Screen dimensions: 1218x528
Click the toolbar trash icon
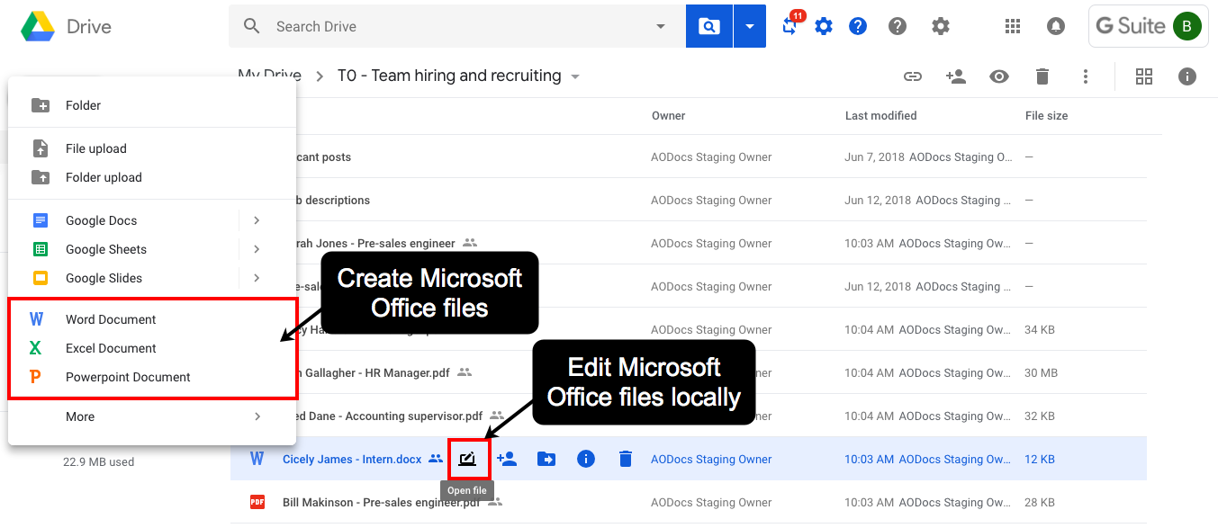tap(1042, 76)
